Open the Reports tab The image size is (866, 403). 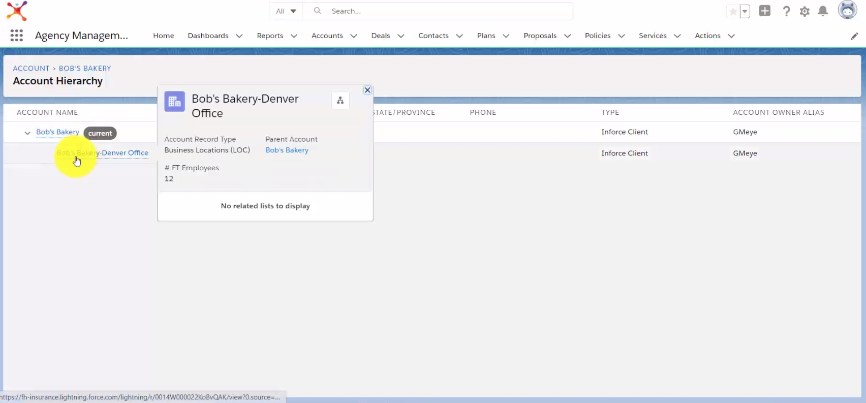pos(270,36)
